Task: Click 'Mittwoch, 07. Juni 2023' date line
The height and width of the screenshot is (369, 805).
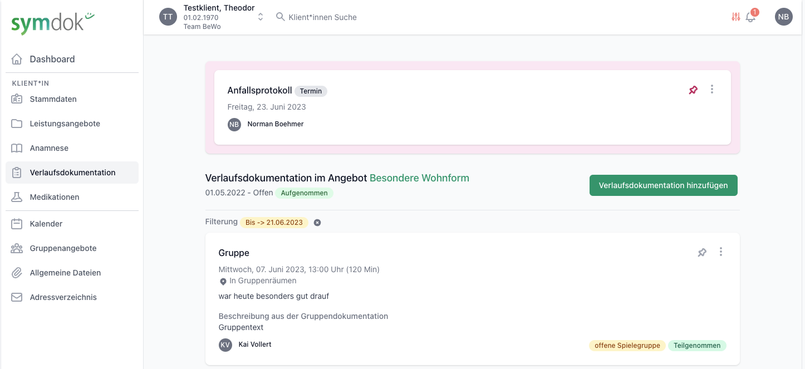Action: coord(299,269)
